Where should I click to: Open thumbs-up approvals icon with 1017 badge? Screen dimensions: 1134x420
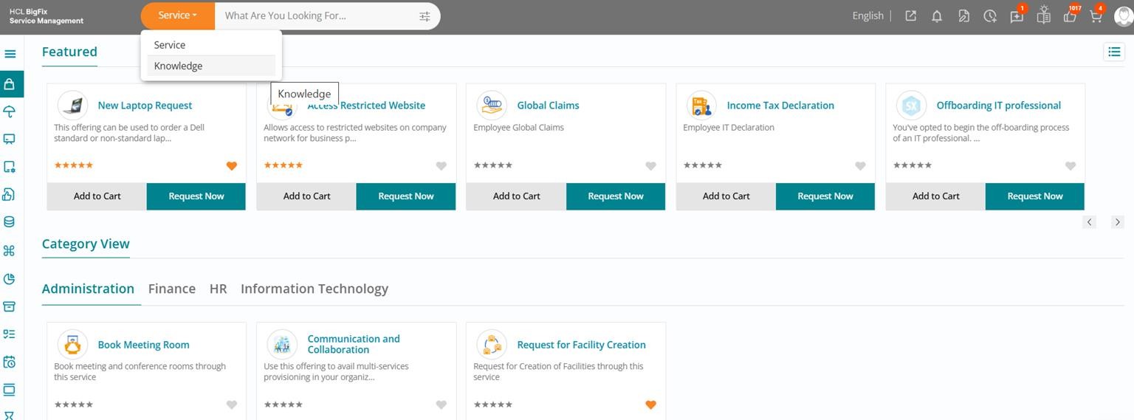tap(1071, 15)
